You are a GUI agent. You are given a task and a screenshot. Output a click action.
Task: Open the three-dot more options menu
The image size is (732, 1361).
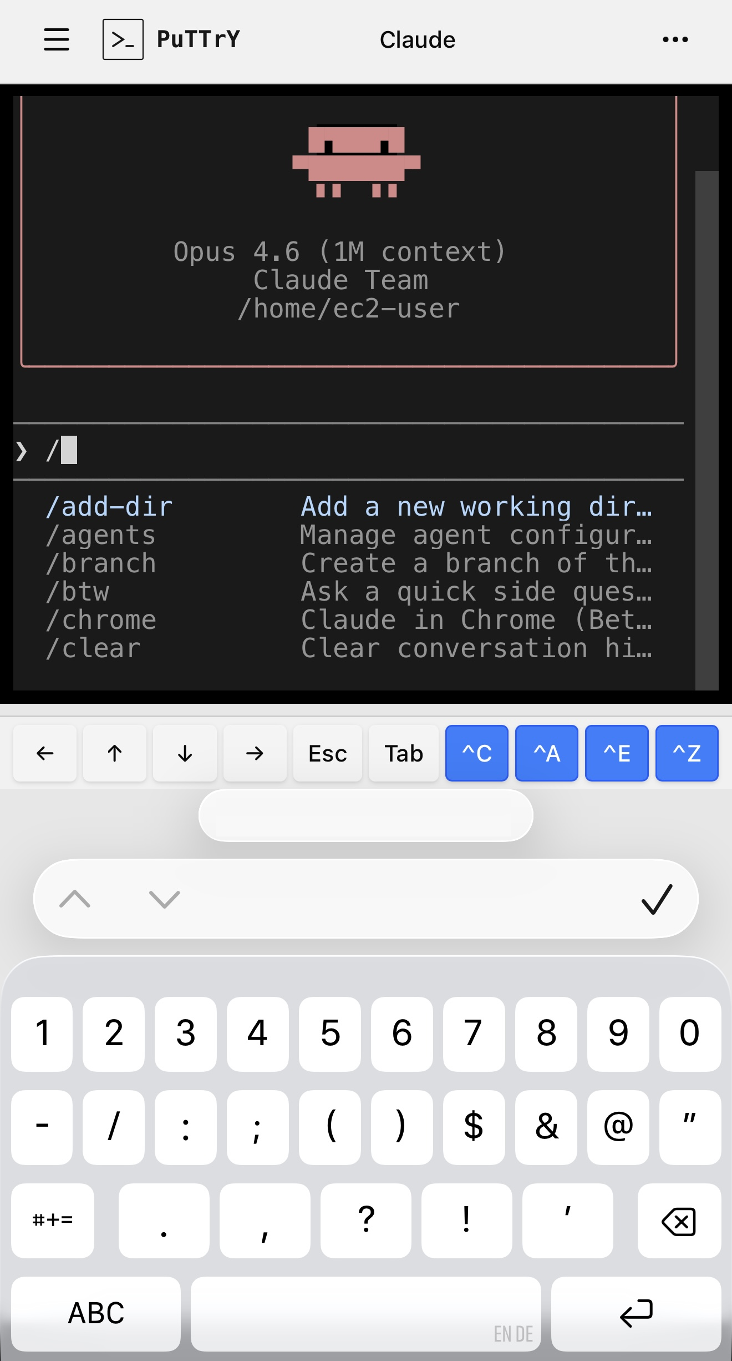tap(675, 39)
